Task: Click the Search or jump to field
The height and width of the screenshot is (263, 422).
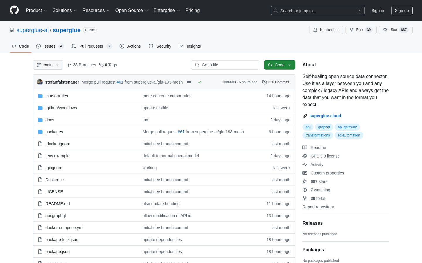Action: click(x=318, y=11)
